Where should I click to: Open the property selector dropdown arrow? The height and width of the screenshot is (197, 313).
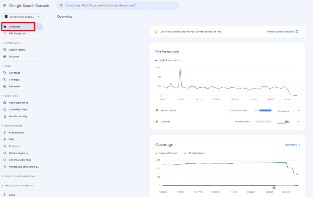(39, 17)
